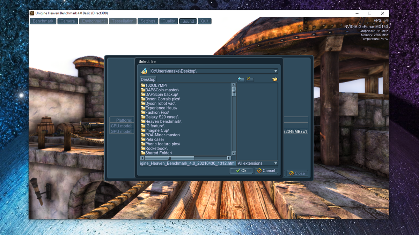Click the new folder icon in dialog

(x=274, y=79)
